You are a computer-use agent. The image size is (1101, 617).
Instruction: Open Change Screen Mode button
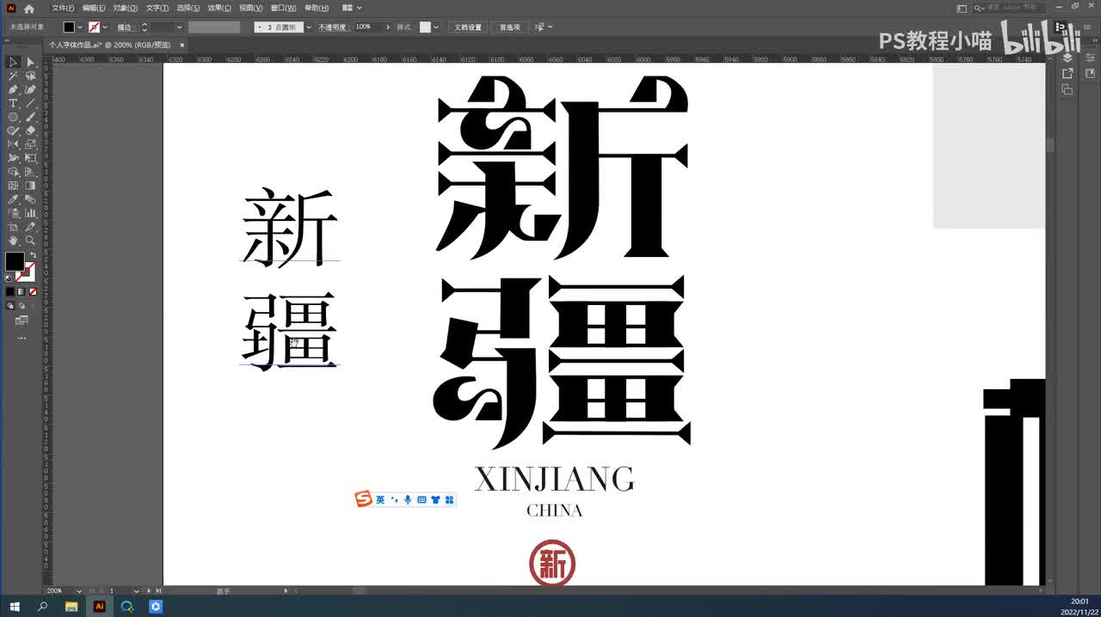22,321
